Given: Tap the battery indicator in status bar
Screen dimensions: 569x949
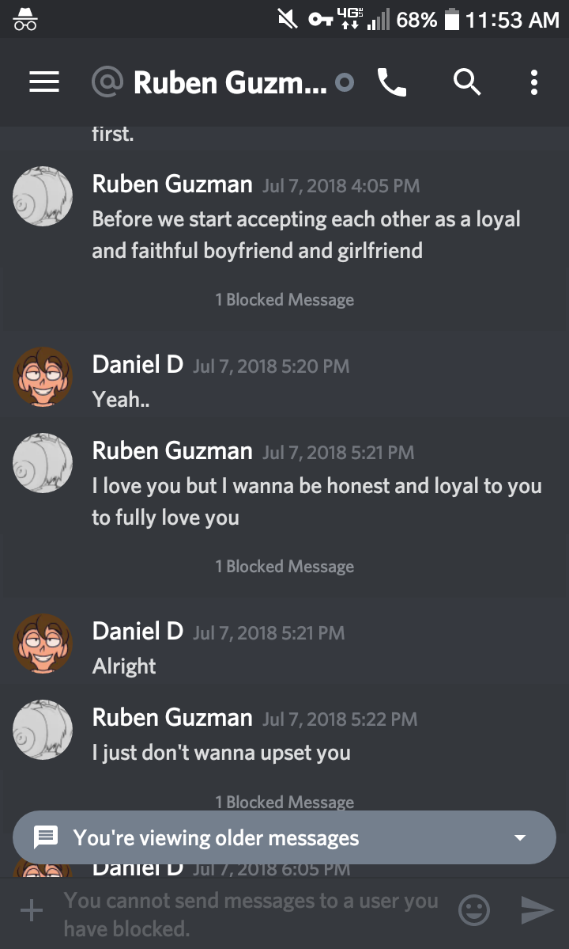Looking at the screenshot, I should tap(452, 20).
